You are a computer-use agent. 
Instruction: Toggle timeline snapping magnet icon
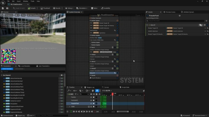pos(97,91)
